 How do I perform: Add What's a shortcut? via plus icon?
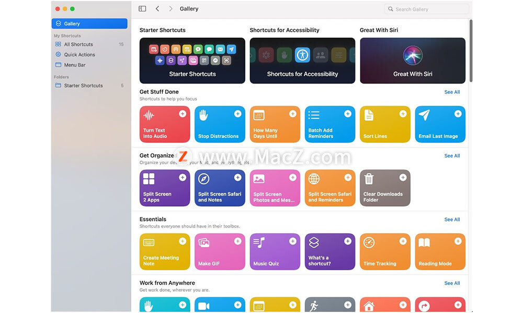[x=348, y=241]
